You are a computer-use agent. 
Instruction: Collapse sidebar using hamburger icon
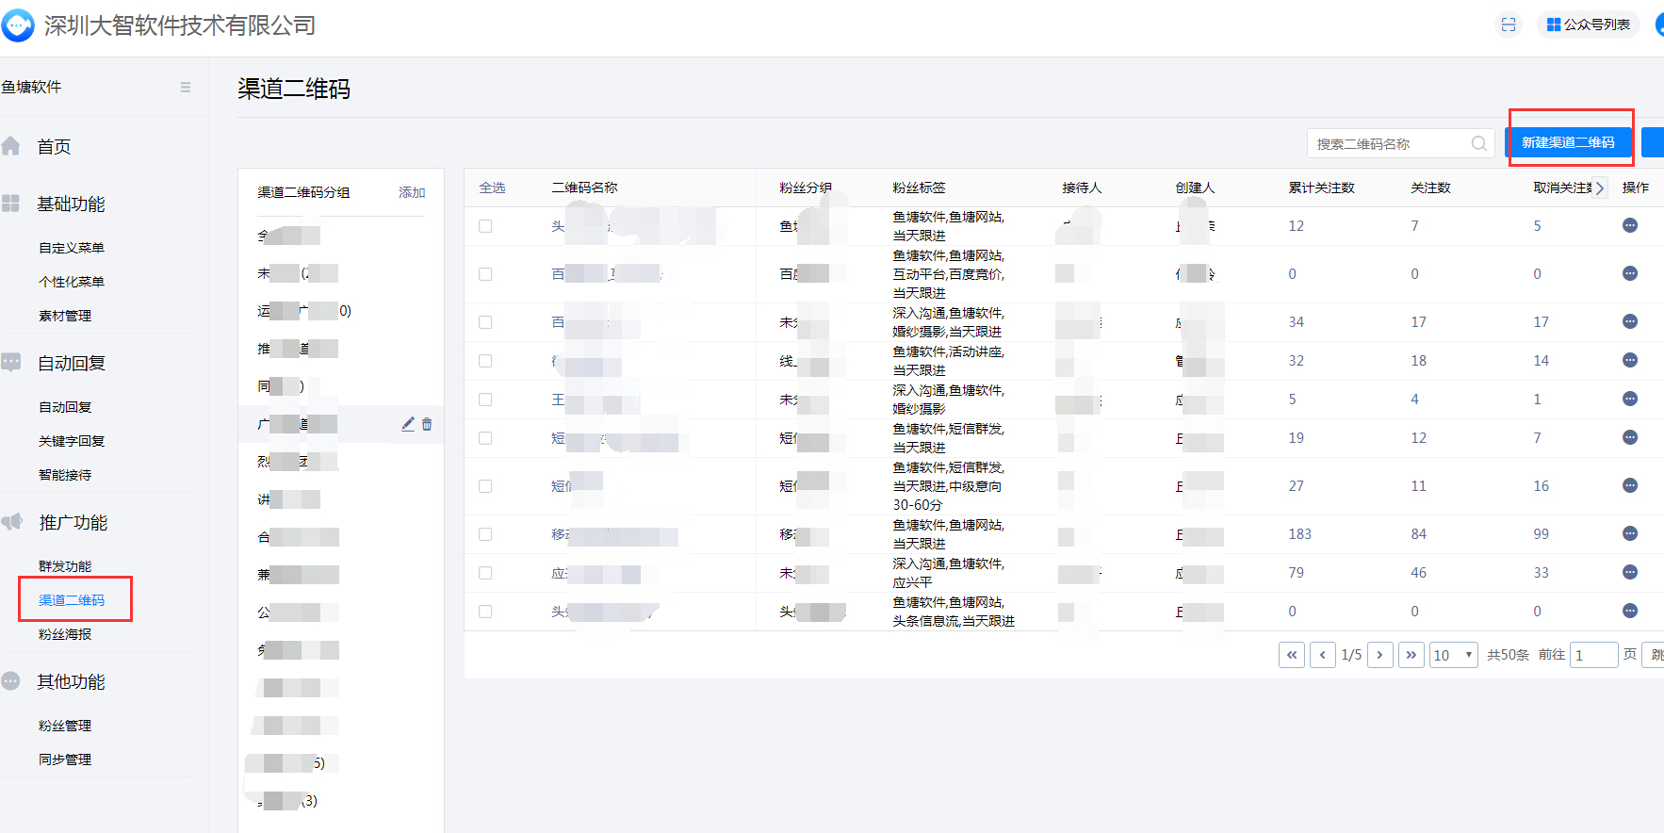click(186, 87)
